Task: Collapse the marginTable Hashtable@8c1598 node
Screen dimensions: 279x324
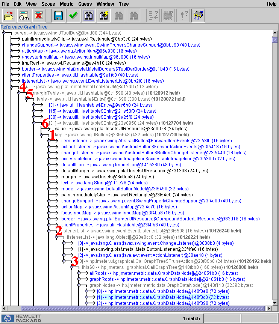Action: (x=19, y=93)
